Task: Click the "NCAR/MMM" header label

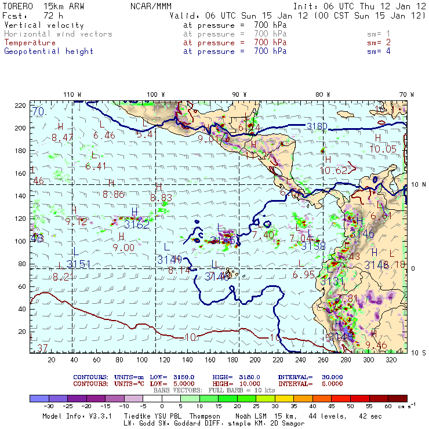Action: click(151, 6)
